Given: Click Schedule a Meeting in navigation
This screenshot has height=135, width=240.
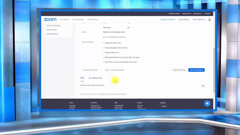Looking at the screenshot, I should (x=168, y=19).
